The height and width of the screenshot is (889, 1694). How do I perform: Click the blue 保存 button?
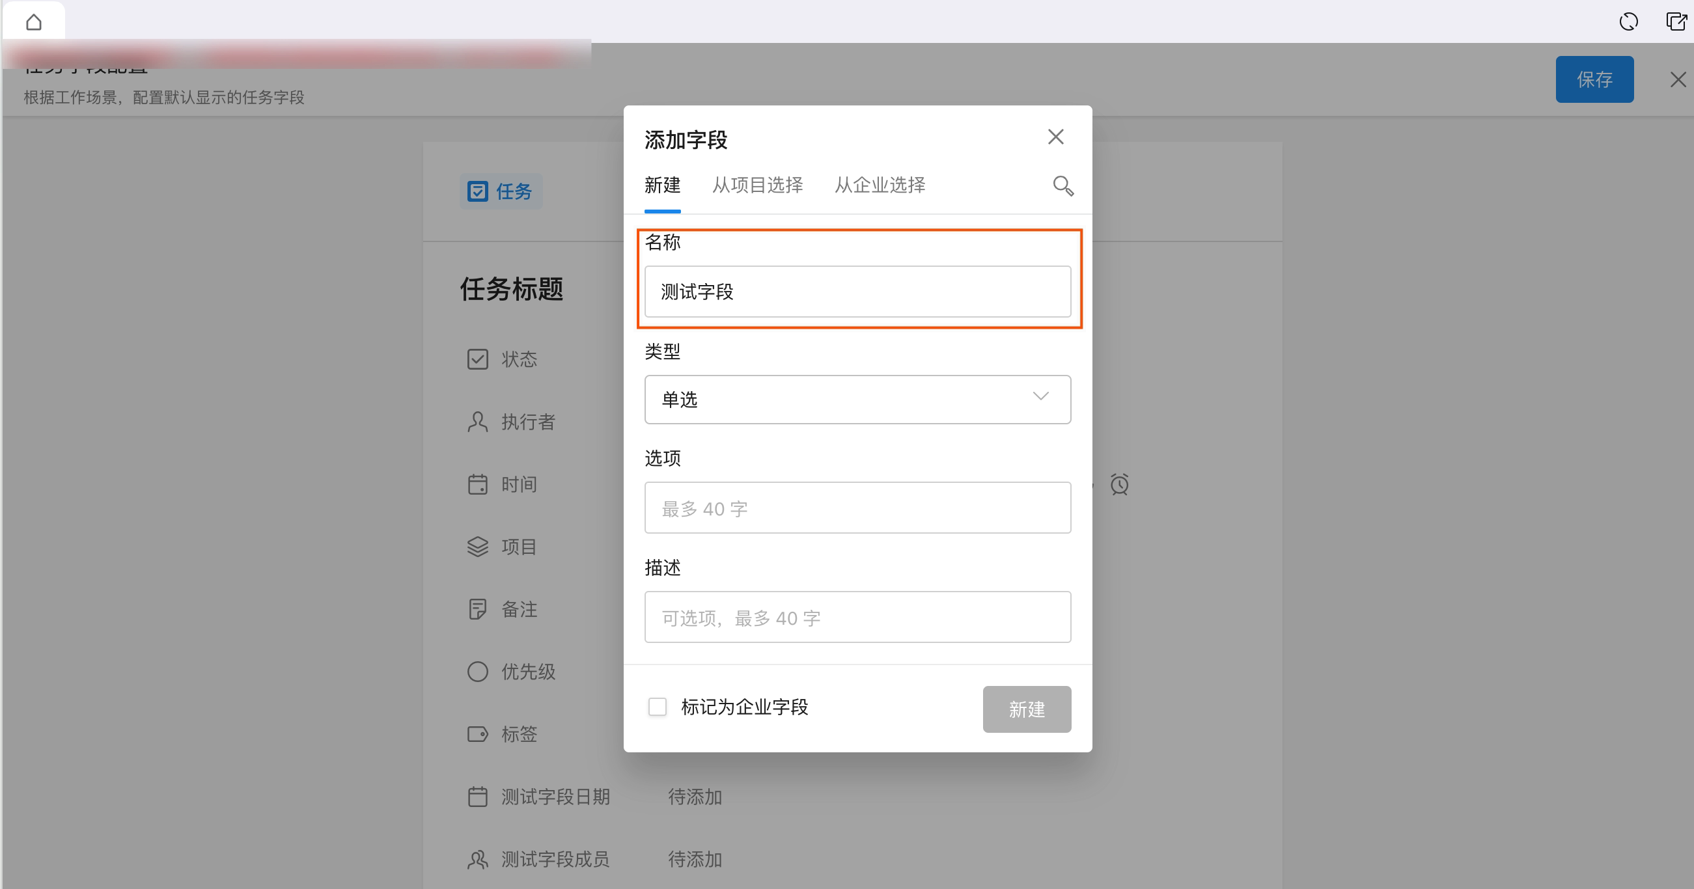click(x=1593, y=79)
